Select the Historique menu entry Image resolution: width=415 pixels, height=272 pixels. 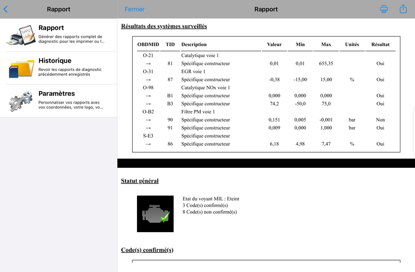(59, 68)
